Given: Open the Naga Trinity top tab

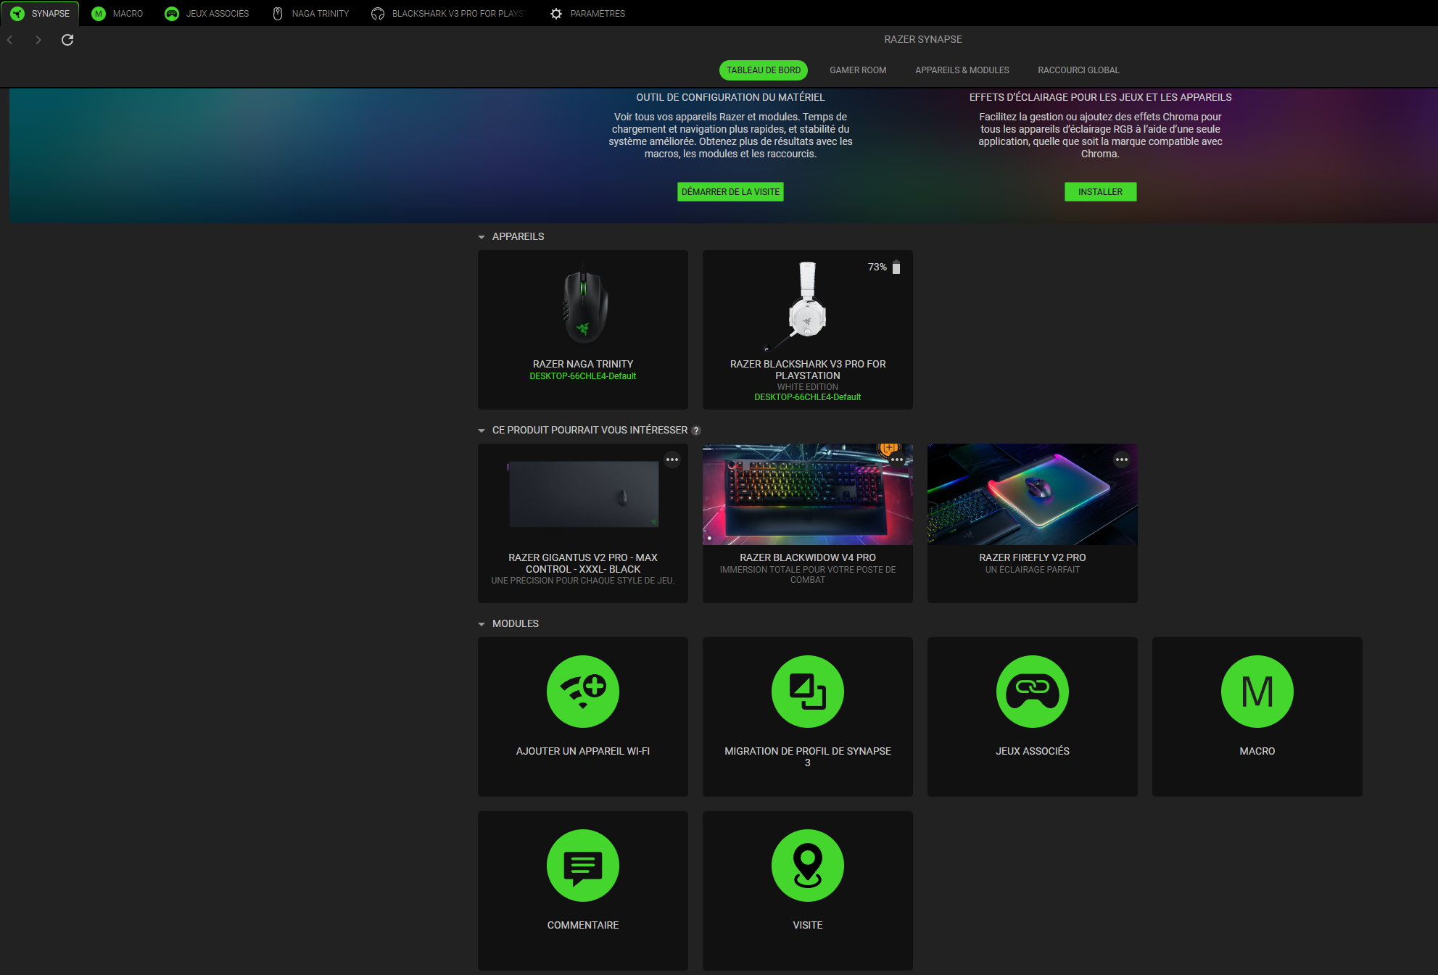Looking at the screenshot, I should (x=310, y=14).
